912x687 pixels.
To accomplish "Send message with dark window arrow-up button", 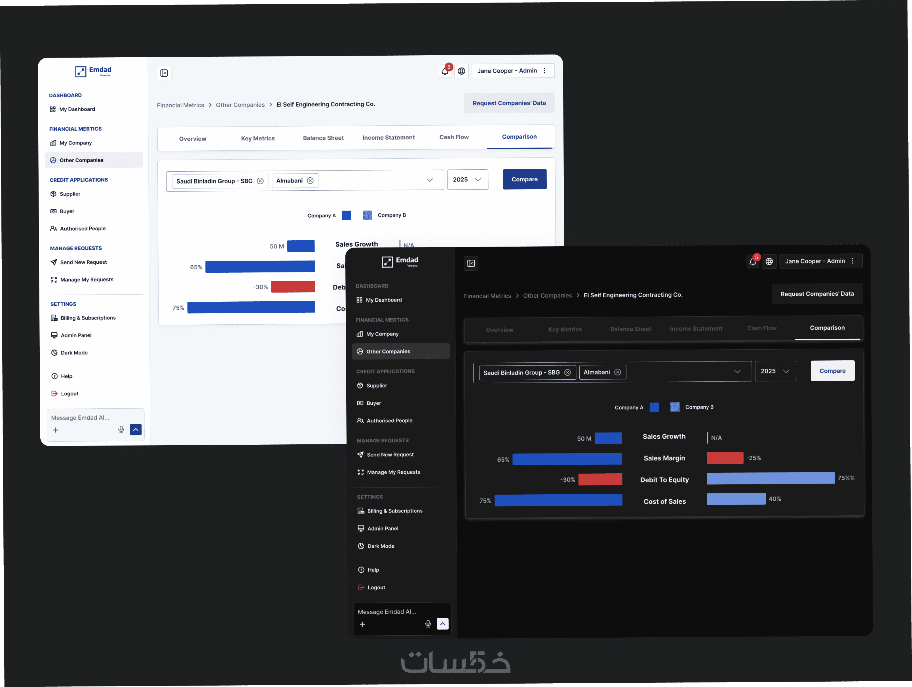I will coord(442,624).
